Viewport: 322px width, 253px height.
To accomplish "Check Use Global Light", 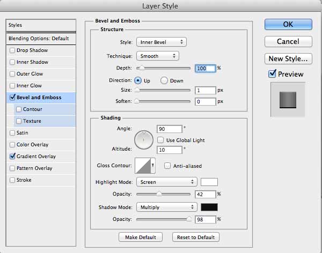I will 160,140.
